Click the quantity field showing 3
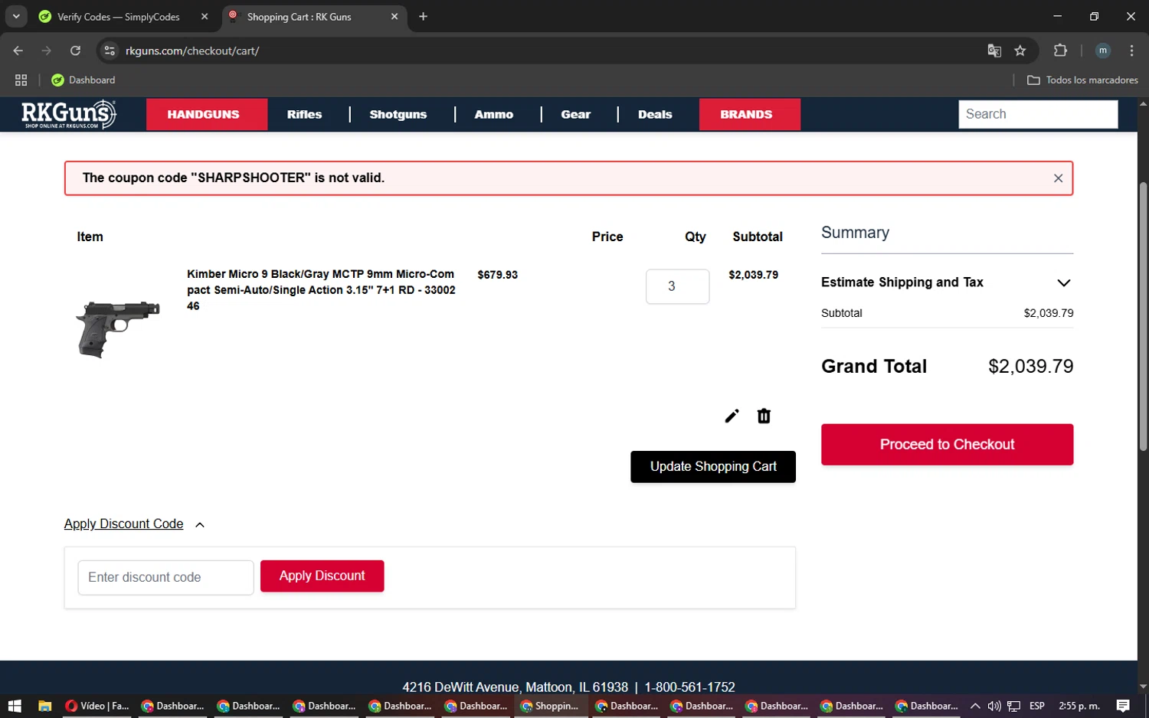This screenshot has width=1149, height=718. coord(677,286)
